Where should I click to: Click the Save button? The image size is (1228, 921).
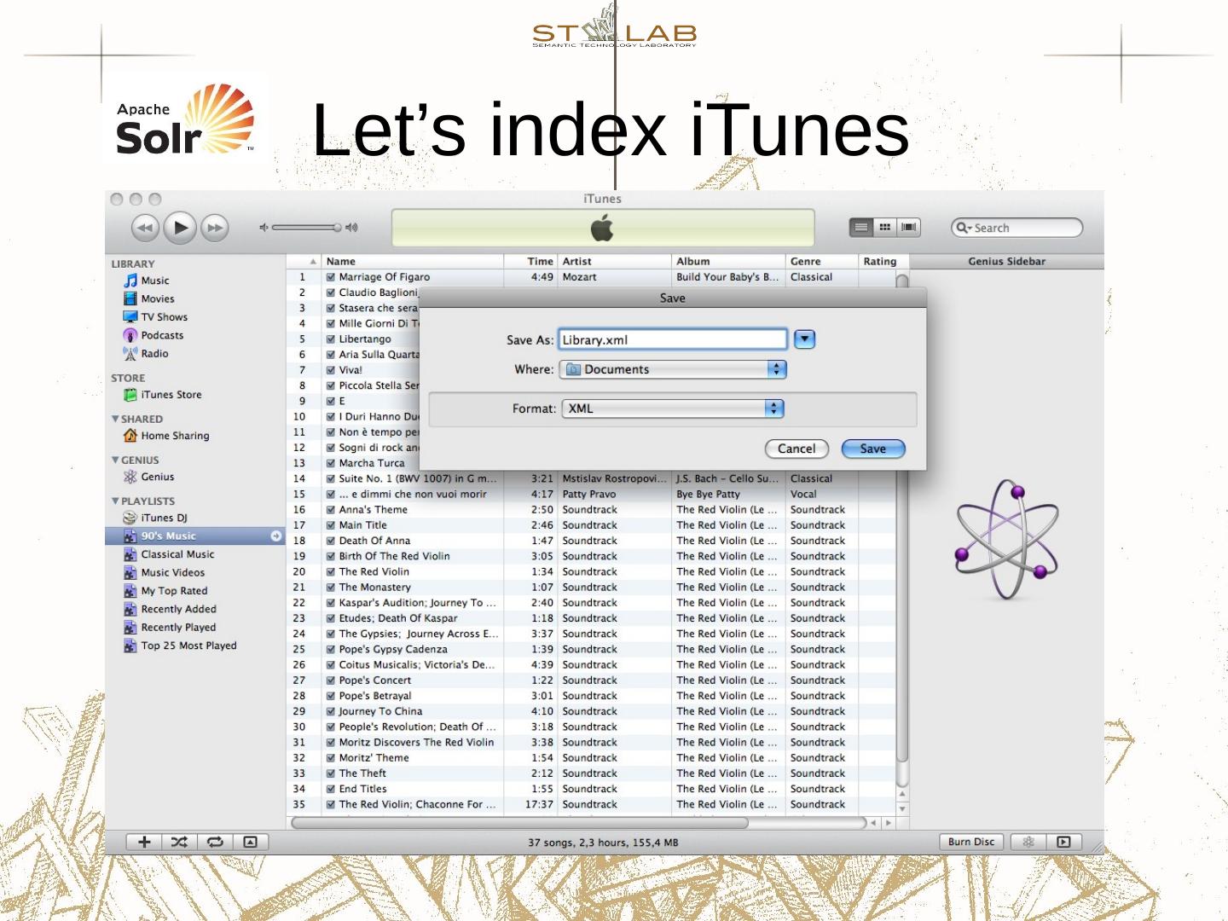[x=872, y=449]
